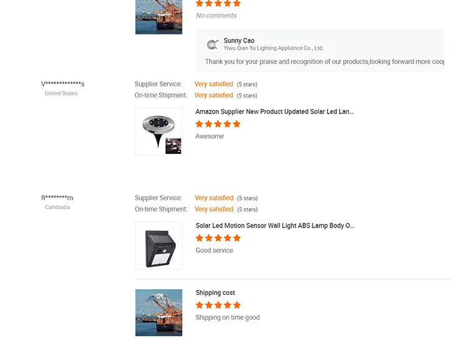Click the reviewer name V*************s
This screenshot has width=468, height=351.
pos(63,84)
